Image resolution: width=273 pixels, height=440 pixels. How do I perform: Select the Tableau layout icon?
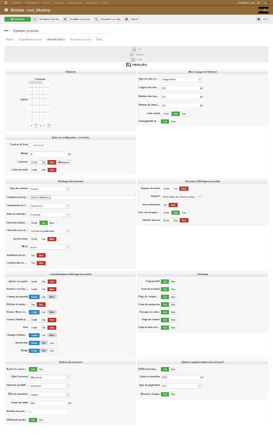click(133, 54)
